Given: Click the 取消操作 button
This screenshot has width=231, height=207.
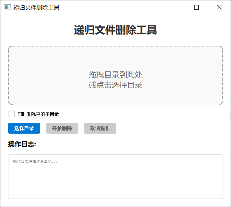Looking at the screenshot, I should 100,128.
